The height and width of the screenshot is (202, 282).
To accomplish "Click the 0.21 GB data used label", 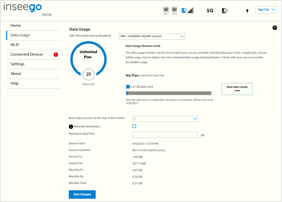I will pyautogui.click(x=142, y=87).
